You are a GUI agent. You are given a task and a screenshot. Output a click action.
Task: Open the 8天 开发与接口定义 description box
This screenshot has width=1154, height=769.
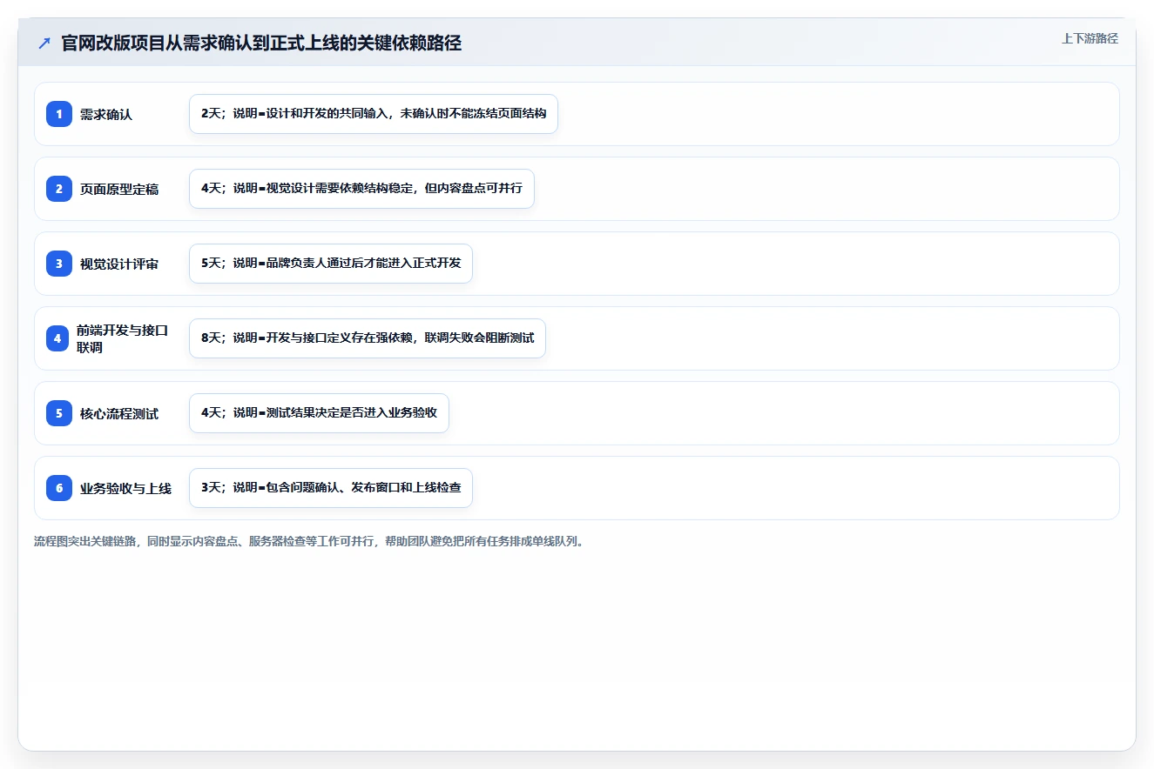click(368, 338)
